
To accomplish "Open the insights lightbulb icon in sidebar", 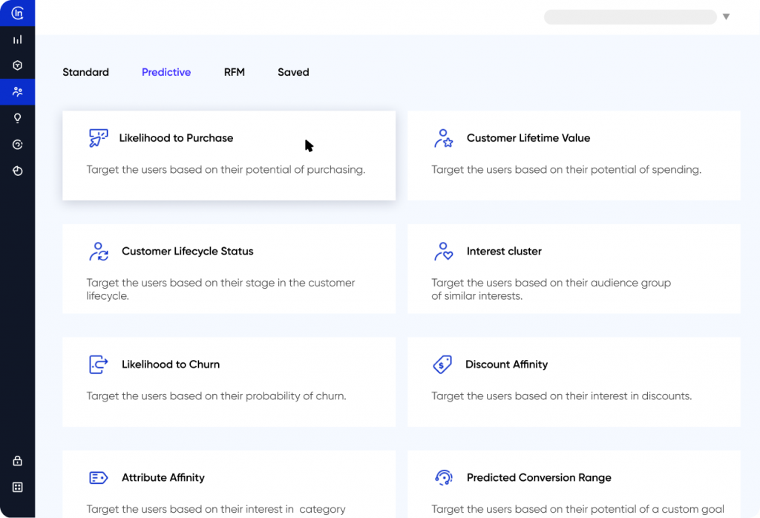I will click(17, 118).
